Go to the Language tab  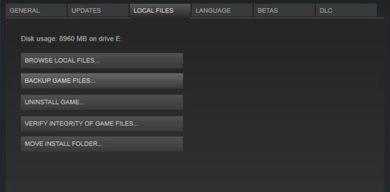pos(222,11)
